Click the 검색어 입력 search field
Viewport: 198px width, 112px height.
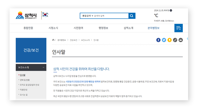(x=111, y=16)
